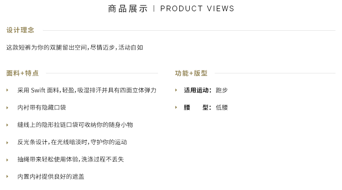Screen dimensions: 342x190
Task: Click the 反光条设计 feature text
Action: (x=72, y=142)
